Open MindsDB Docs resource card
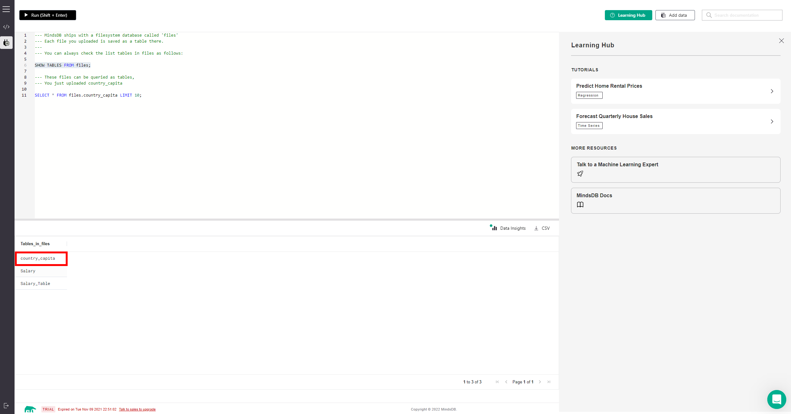The width and height of the screenshot is (791, 414). click(x=675, y=200)
